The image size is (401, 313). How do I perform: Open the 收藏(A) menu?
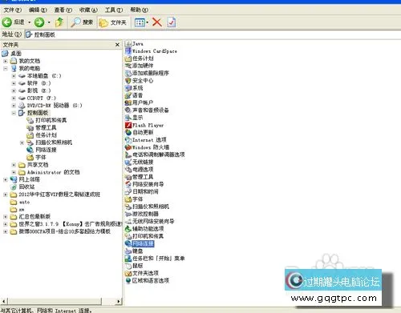coord(88,10)
